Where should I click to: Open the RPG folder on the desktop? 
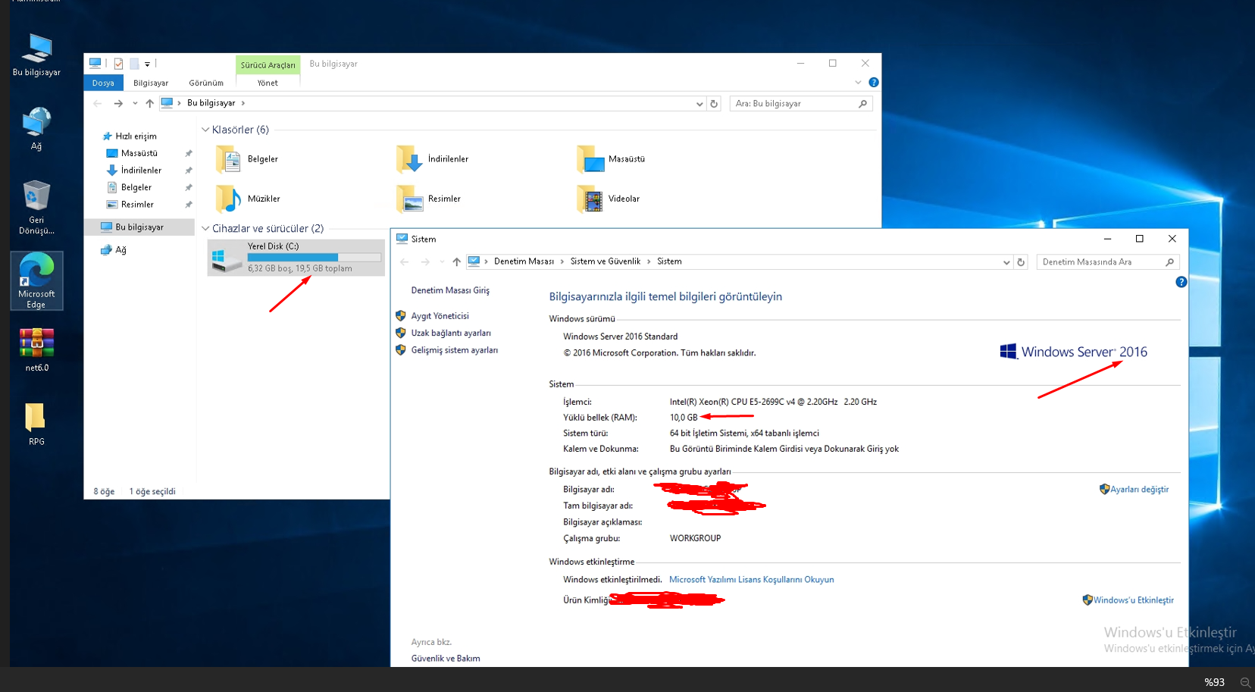pyautogui.click(x=36, y=424)
